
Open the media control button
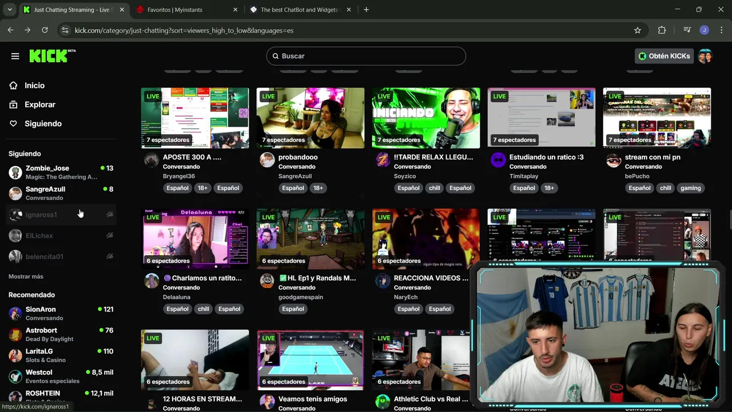point(687,30)
